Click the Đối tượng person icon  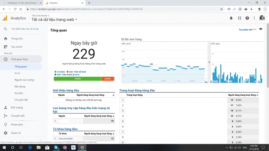(x=6, y=107)
